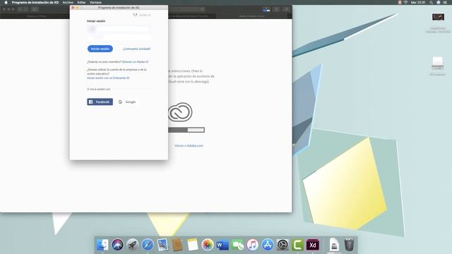Open Photos app in dock

click(207, 245)
